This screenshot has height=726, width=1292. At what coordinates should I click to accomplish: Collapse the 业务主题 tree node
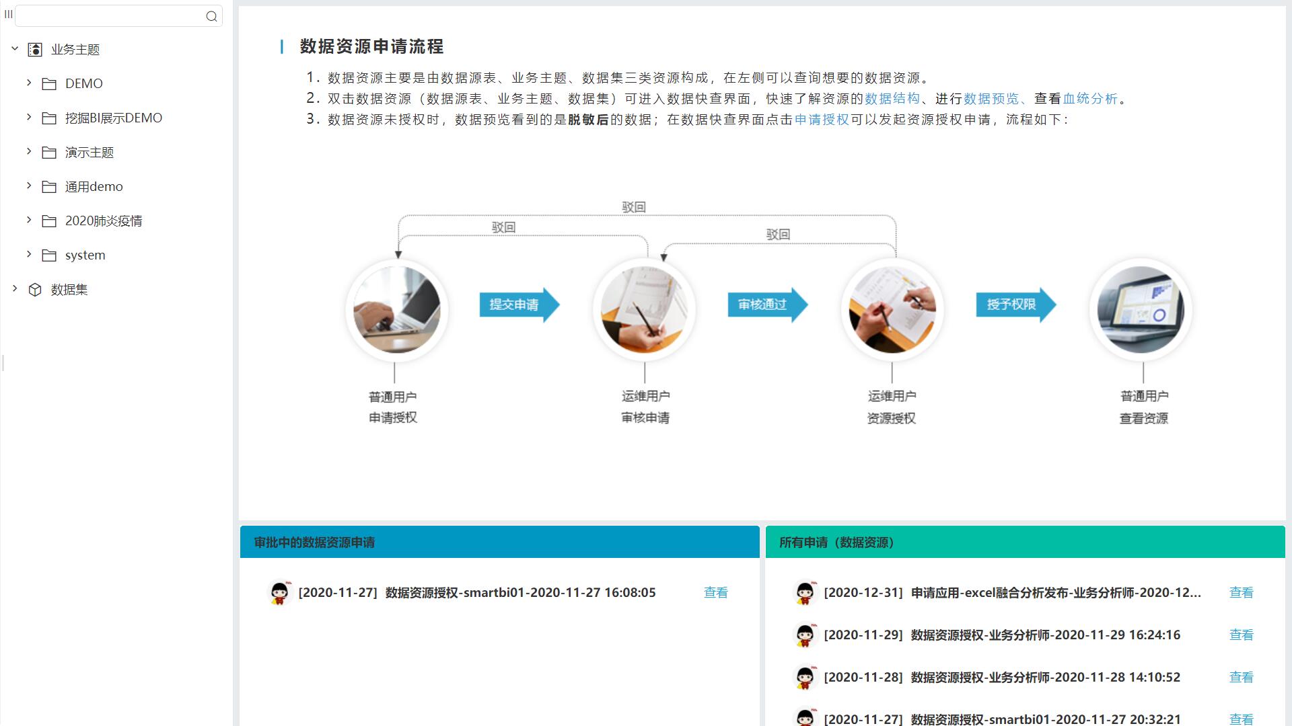point(15,48)
